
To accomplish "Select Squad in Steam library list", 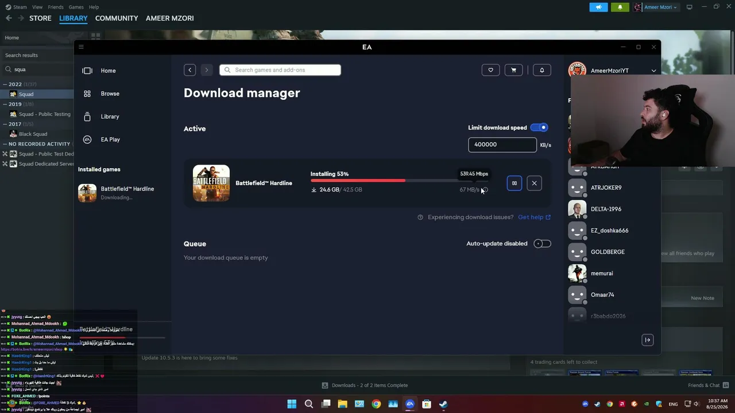I will point(37,94).
